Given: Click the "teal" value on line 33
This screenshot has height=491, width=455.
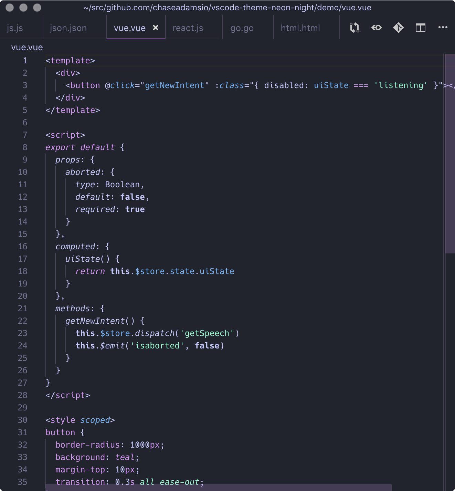Looking at the screenshot, I should point(125,457).
